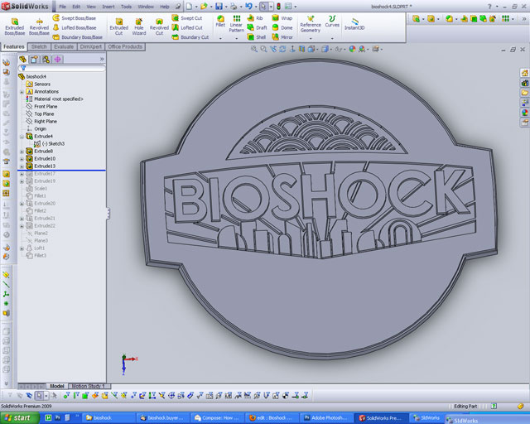Toggle the Section View icon

coord(301,49)
